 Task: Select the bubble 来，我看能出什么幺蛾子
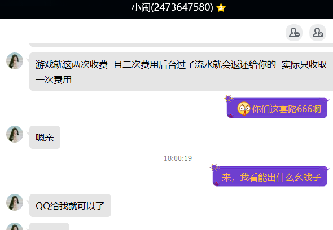click(x=270, y=176)
